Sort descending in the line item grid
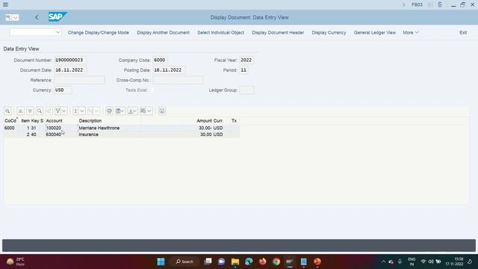Viewport: 478px width, 269px height. [x=30, y=111]
